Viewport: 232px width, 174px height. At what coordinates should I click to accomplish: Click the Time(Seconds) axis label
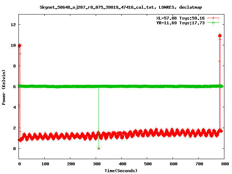[121, 171]
